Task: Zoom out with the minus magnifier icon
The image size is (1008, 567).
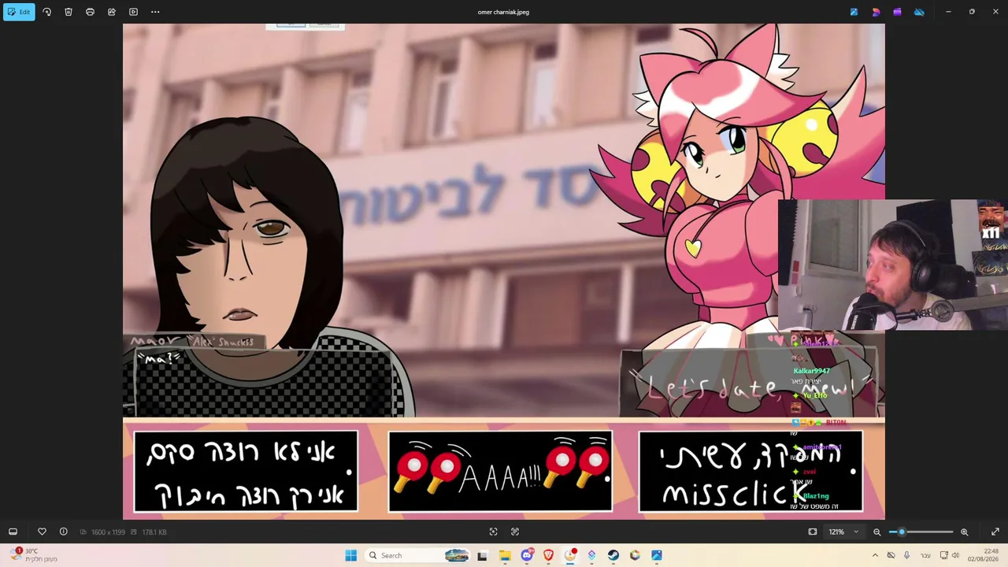Action: (876, 532)
